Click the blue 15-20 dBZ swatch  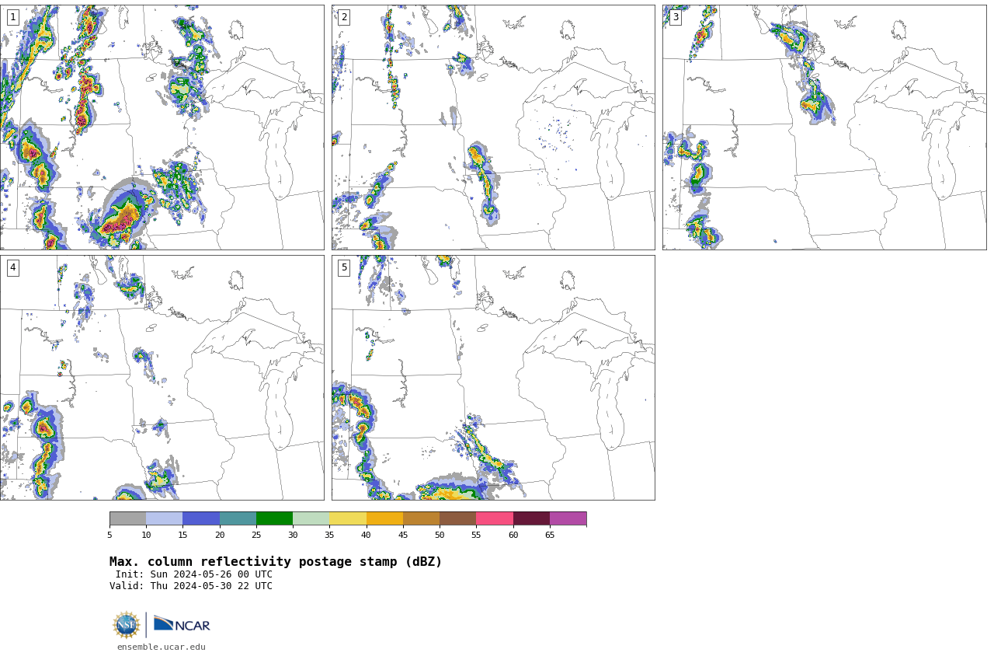pos(201,518)
